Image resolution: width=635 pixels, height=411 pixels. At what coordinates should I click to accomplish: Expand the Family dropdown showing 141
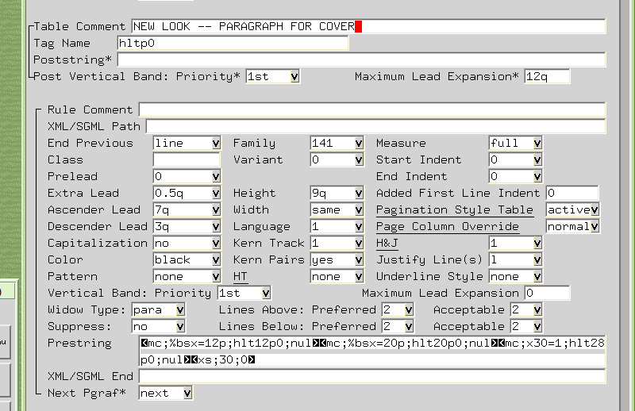point(337,143)
